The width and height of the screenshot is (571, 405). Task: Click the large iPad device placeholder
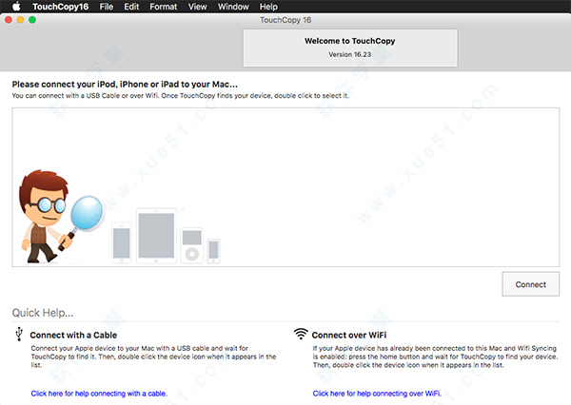pyautogui.click(x=156, y=236)
